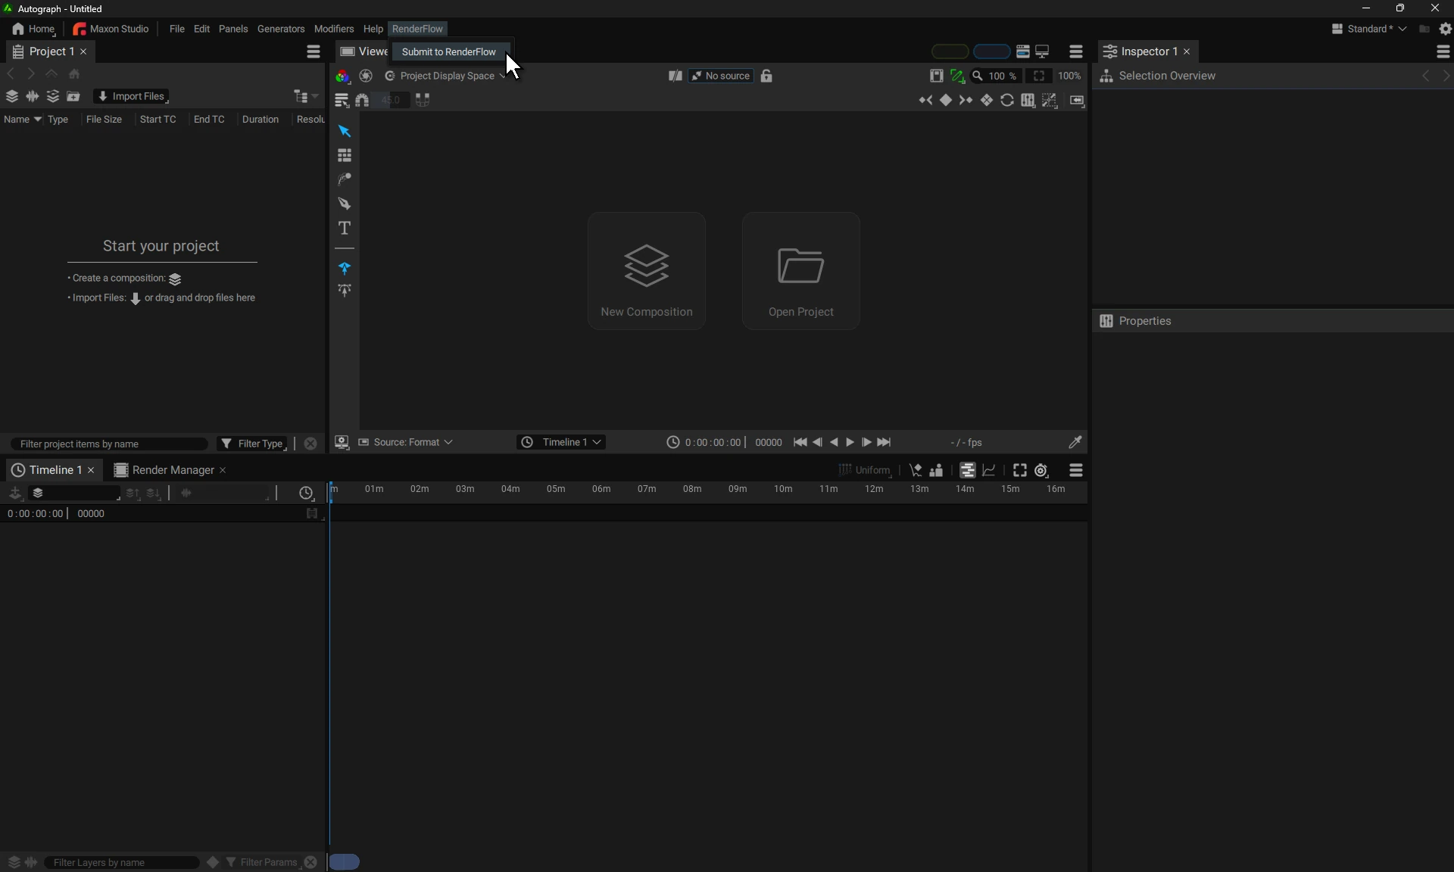Toggle the blue pill switch in viewer header
Image resolution: width=1454 pixels, height=872 pixels.
(991, 51)
